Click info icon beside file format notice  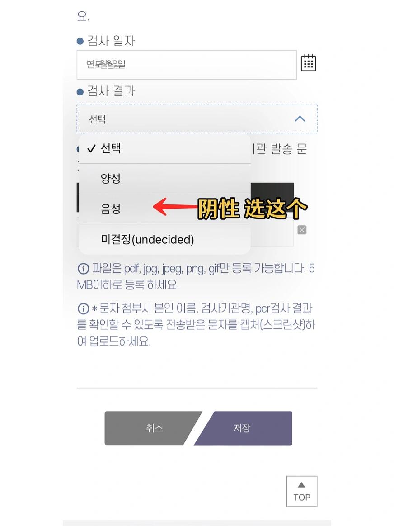84,268
